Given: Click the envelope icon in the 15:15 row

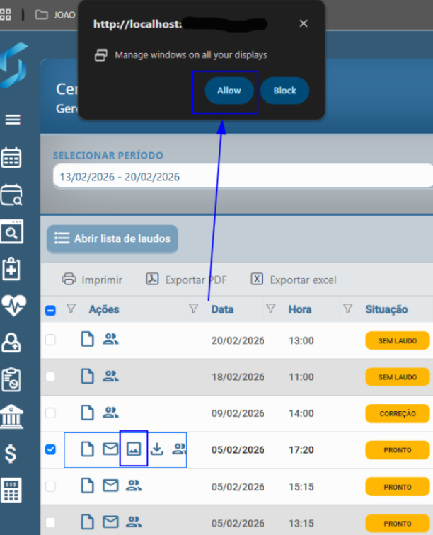Looking at the screenshot, I should tap(110, 485).
